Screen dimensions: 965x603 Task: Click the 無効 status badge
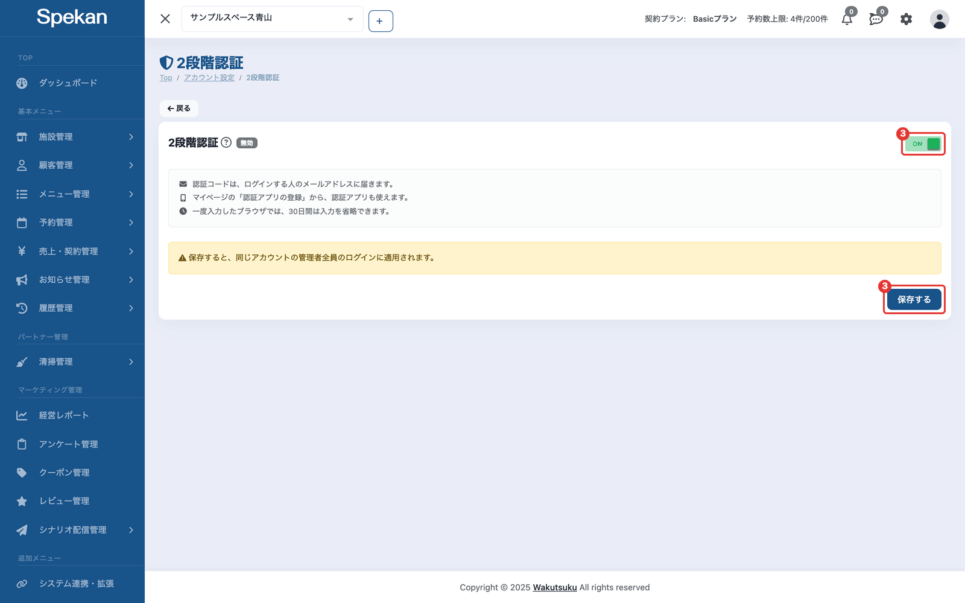(247, 143)
